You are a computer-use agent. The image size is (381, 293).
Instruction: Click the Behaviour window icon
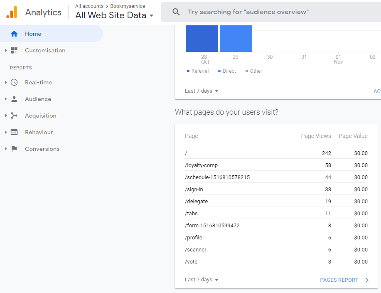pos(14,132)
